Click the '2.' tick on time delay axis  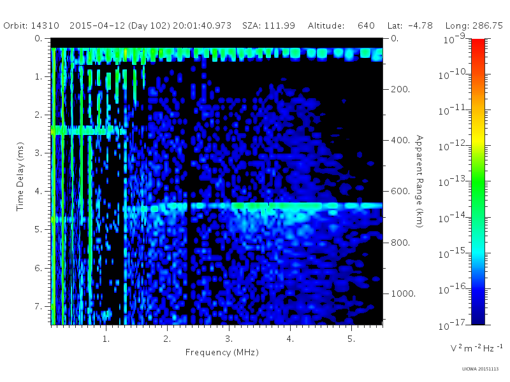coord(39,115)
